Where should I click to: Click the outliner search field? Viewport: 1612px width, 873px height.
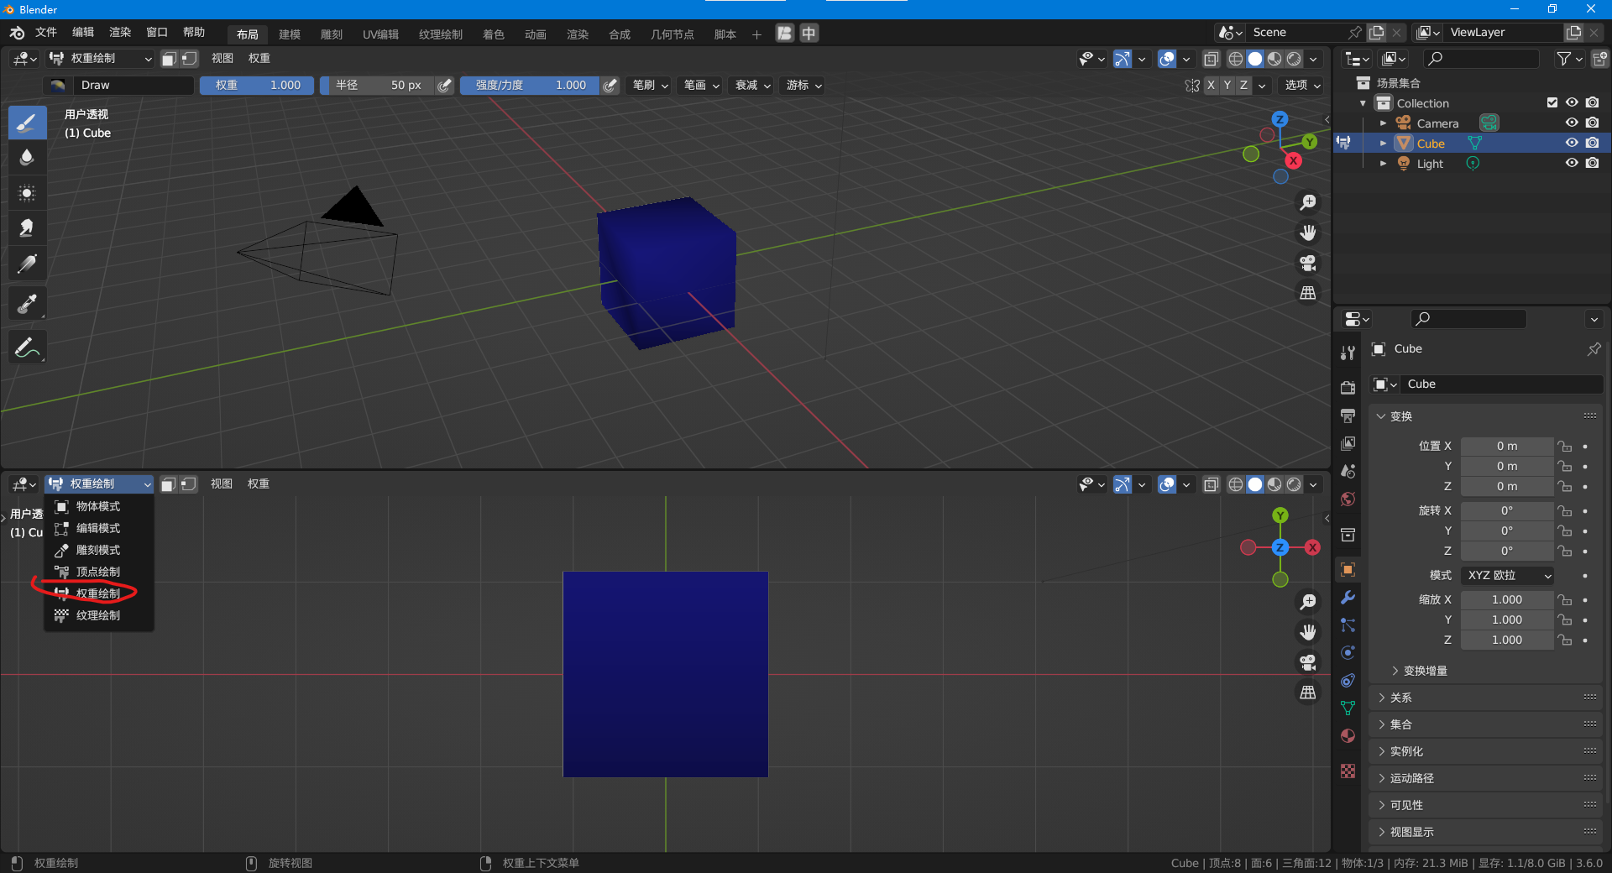click(1481, 58)
